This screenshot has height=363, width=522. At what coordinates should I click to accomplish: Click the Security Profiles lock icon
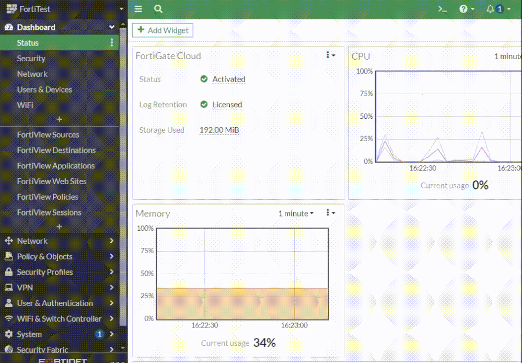tap(9, 271)
